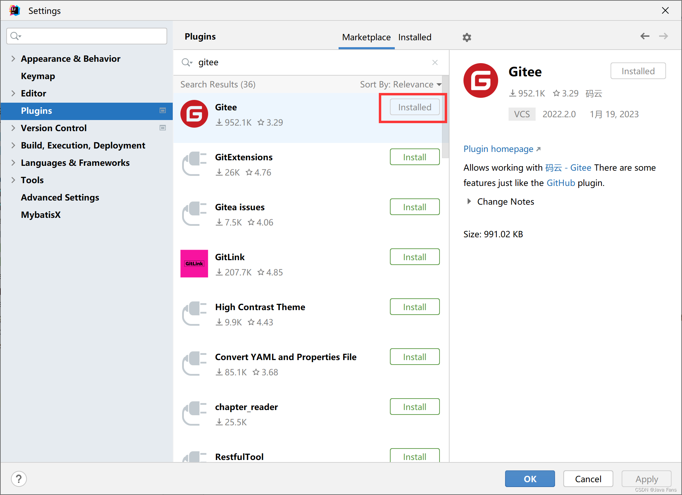Open help with the question mark button
The width and height of the screenshot is (682, 495).
(x=19, y=479)
